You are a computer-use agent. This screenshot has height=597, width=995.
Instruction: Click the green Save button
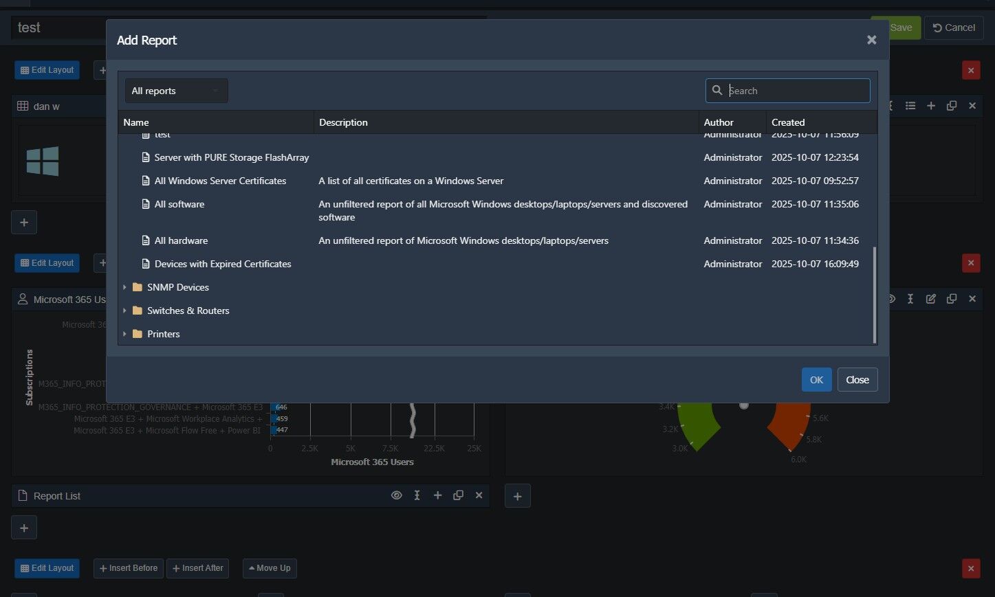coord(896,27)
